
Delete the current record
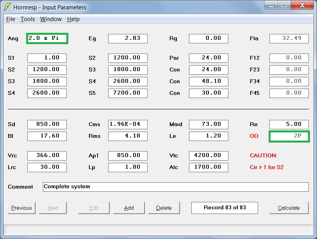(164, 208)
